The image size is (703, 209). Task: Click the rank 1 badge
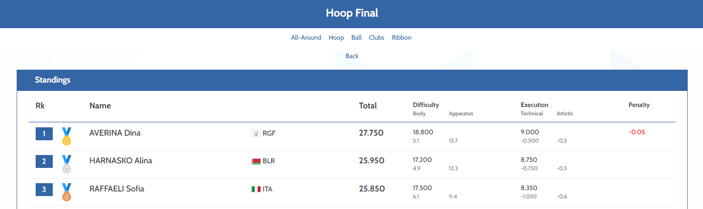pyautogui.click(x=44, y=134)
